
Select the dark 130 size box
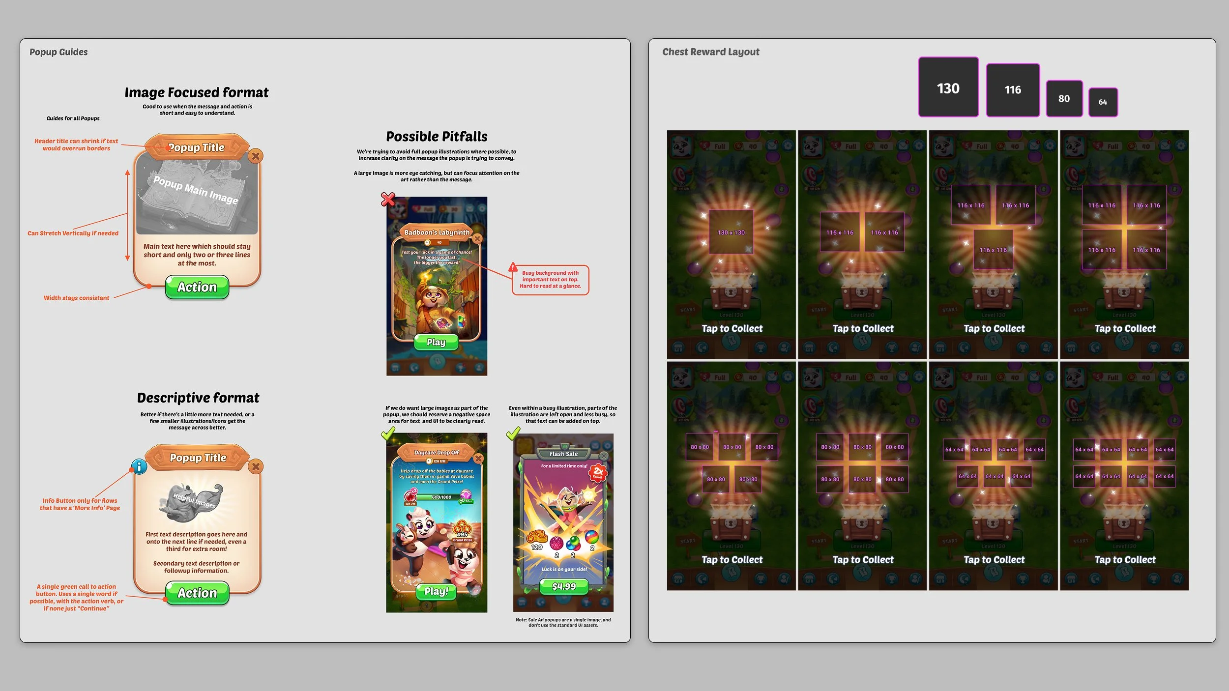point(948,87)
